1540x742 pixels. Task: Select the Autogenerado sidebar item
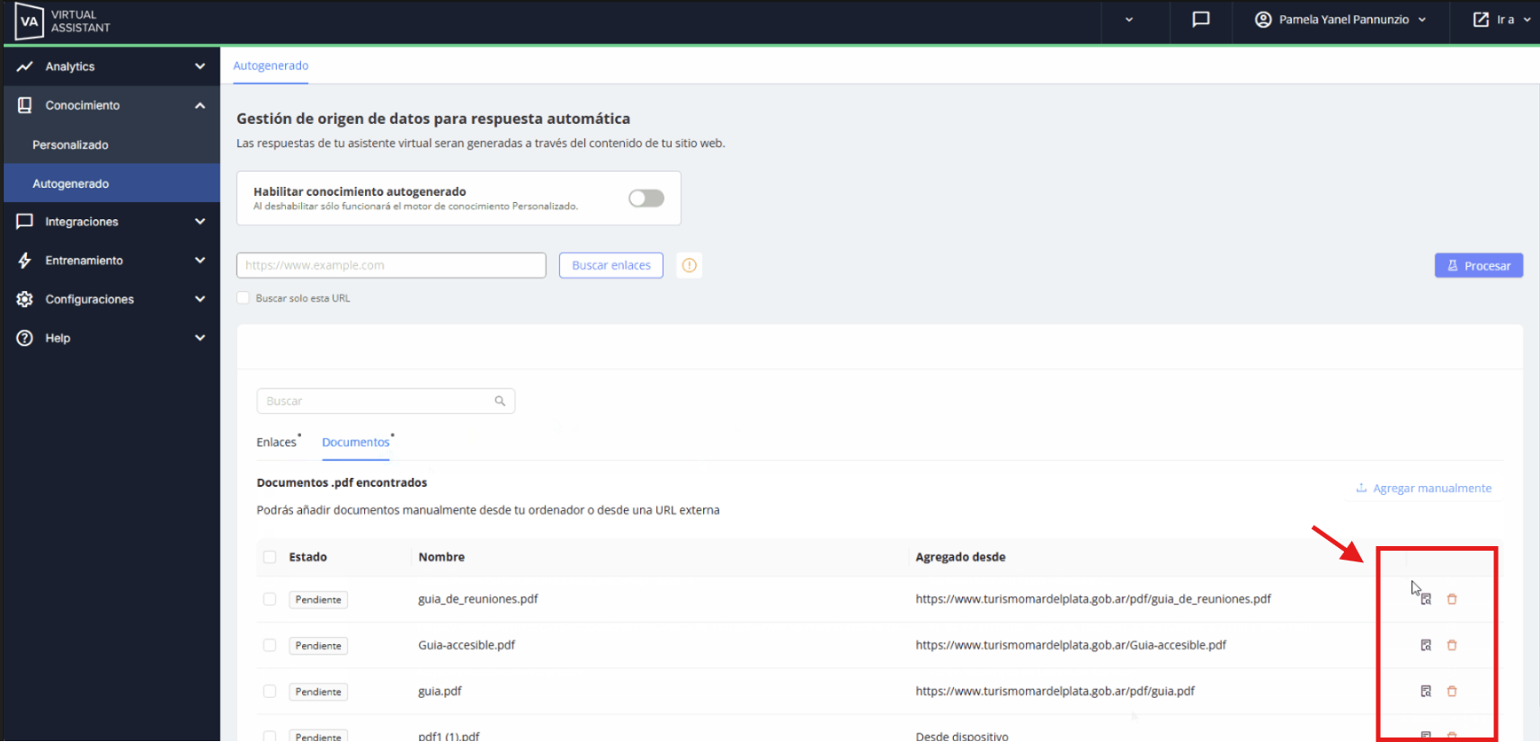tap(111, 183)
